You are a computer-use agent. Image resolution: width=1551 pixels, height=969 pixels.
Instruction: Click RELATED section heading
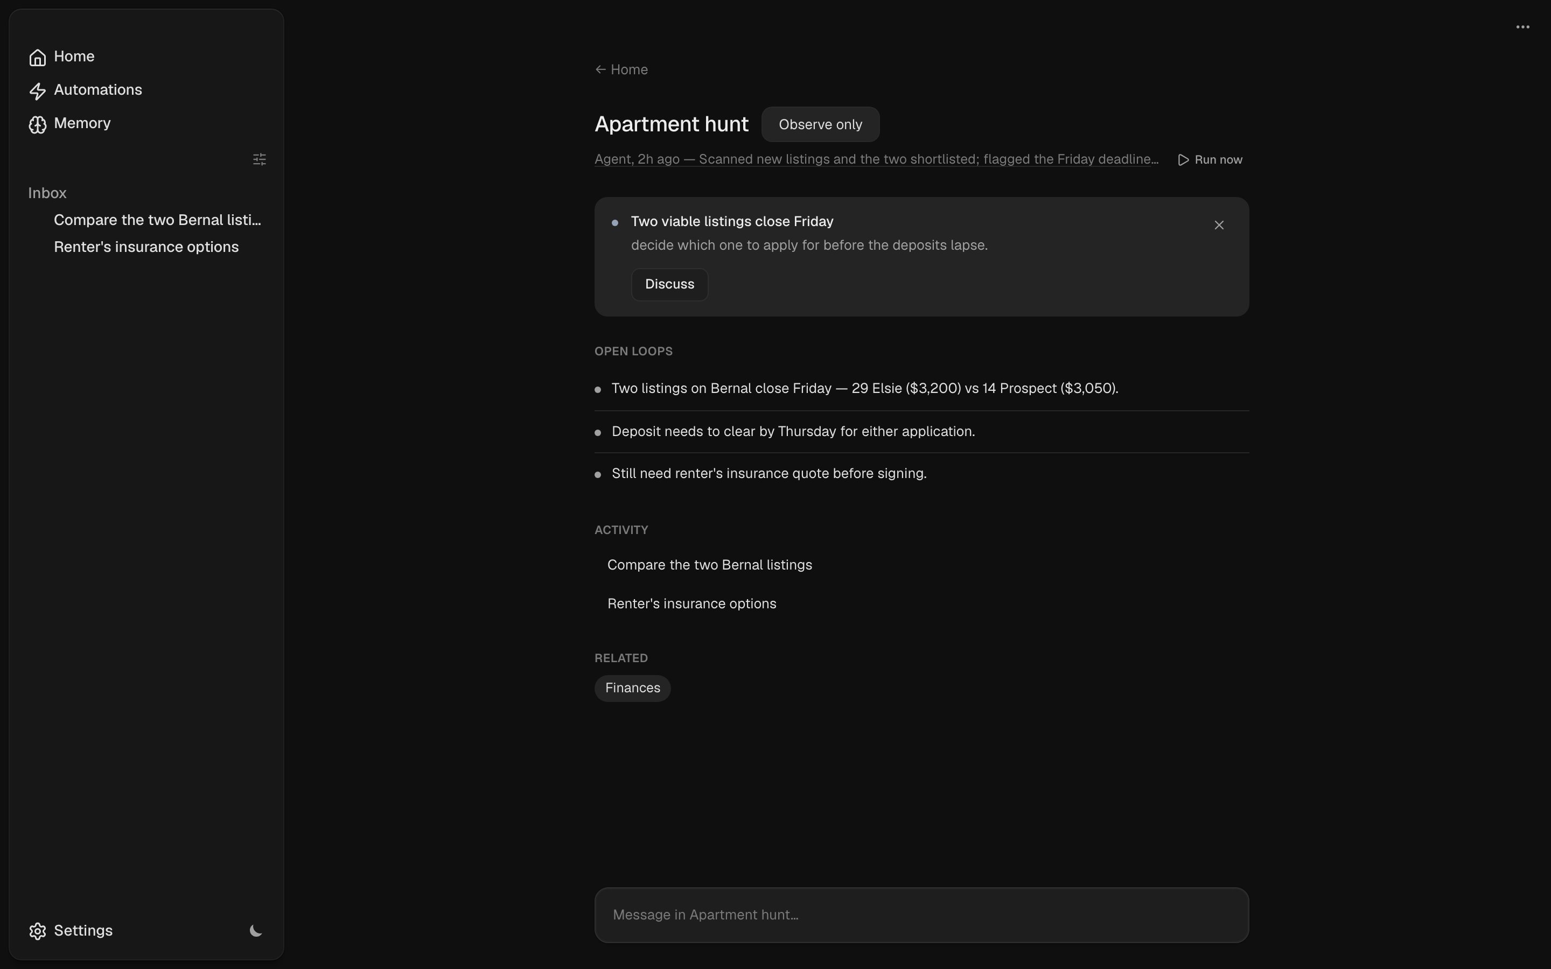(621, 658)
